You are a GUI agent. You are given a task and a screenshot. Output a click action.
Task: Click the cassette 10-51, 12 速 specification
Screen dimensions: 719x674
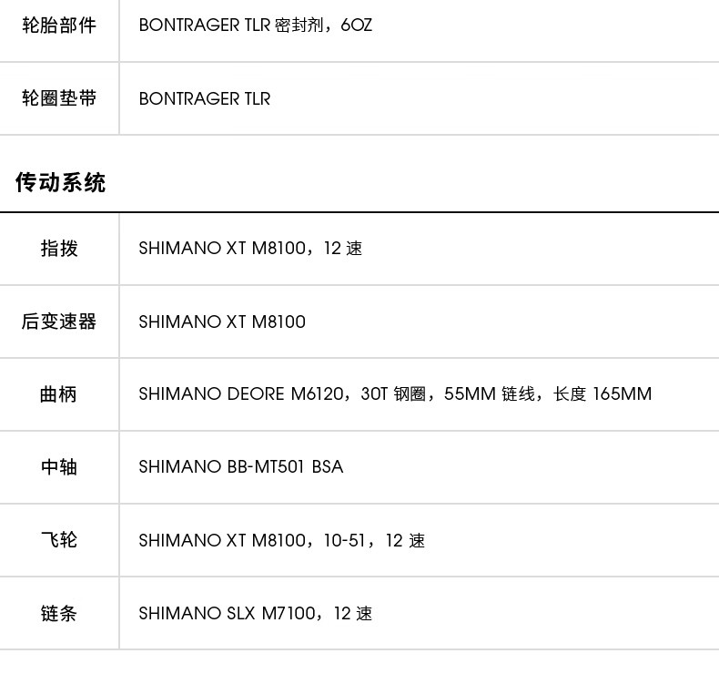tap(374, 540)
